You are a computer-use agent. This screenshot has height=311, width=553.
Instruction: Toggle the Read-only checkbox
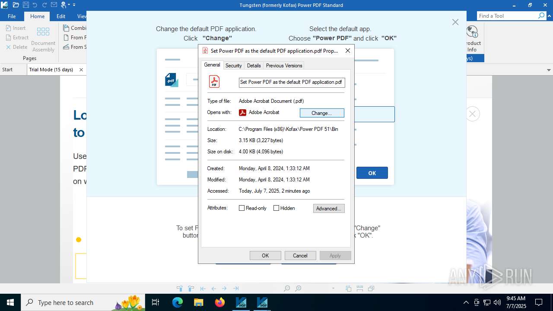242,208
